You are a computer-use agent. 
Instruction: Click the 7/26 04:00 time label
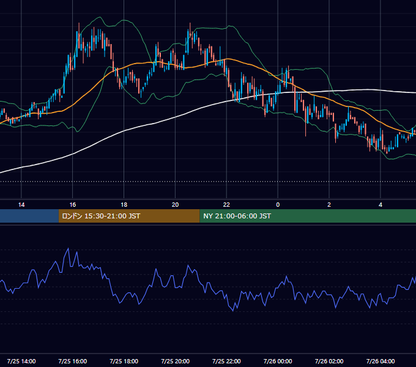pos(381,361)
